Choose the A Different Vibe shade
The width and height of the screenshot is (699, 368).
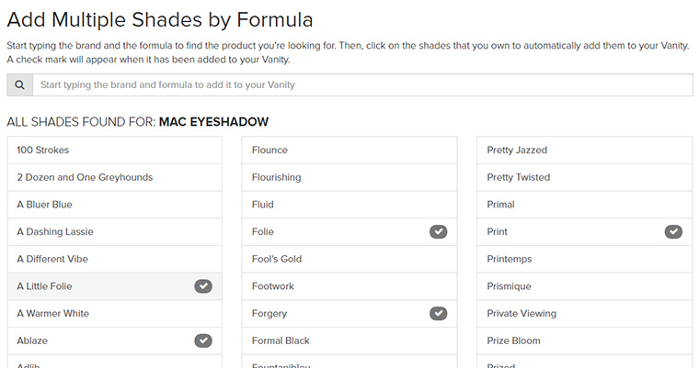(115, 259)
